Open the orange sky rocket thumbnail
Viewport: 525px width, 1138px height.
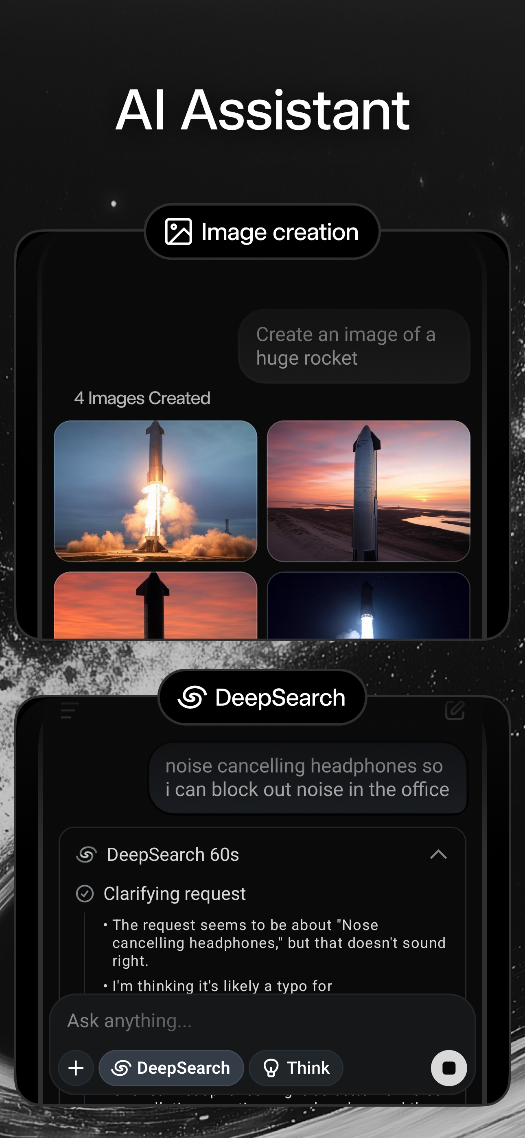click(x=155, y=605)
